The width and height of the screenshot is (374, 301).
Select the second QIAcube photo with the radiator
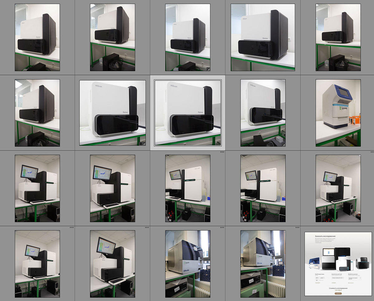(263, 264)
